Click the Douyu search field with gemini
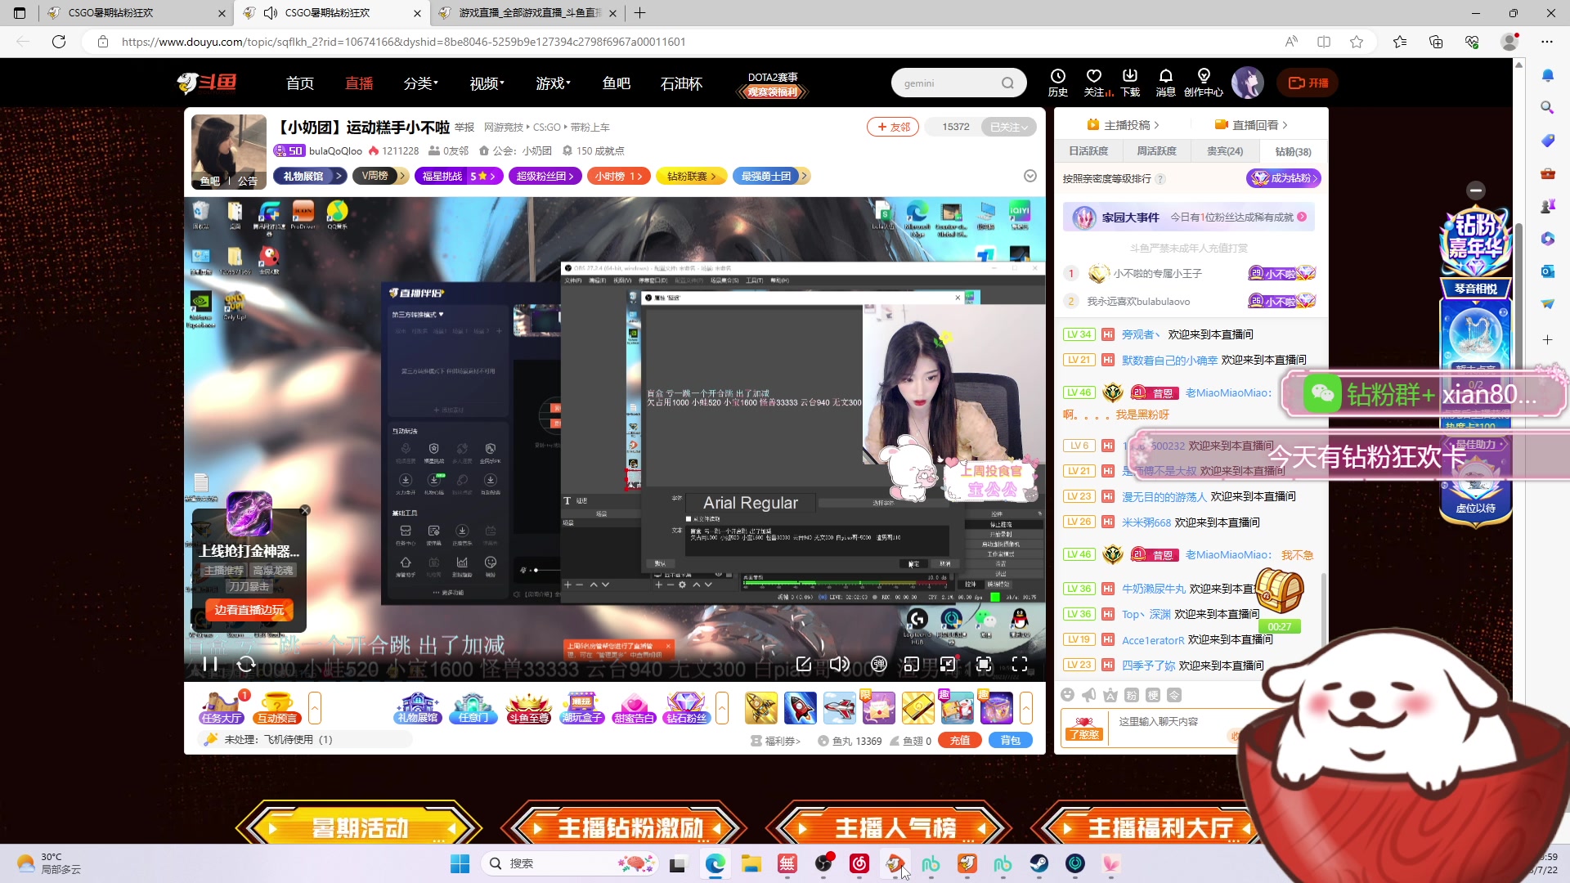This screenshot has height=883, width=1570. tap(947, 83)
